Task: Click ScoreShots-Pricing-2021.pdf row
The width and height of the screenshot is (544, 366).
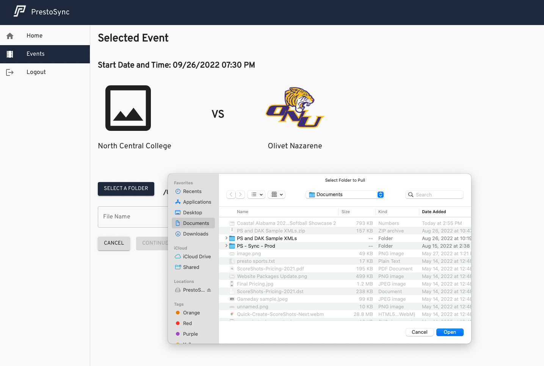Action: pos(345,269)
